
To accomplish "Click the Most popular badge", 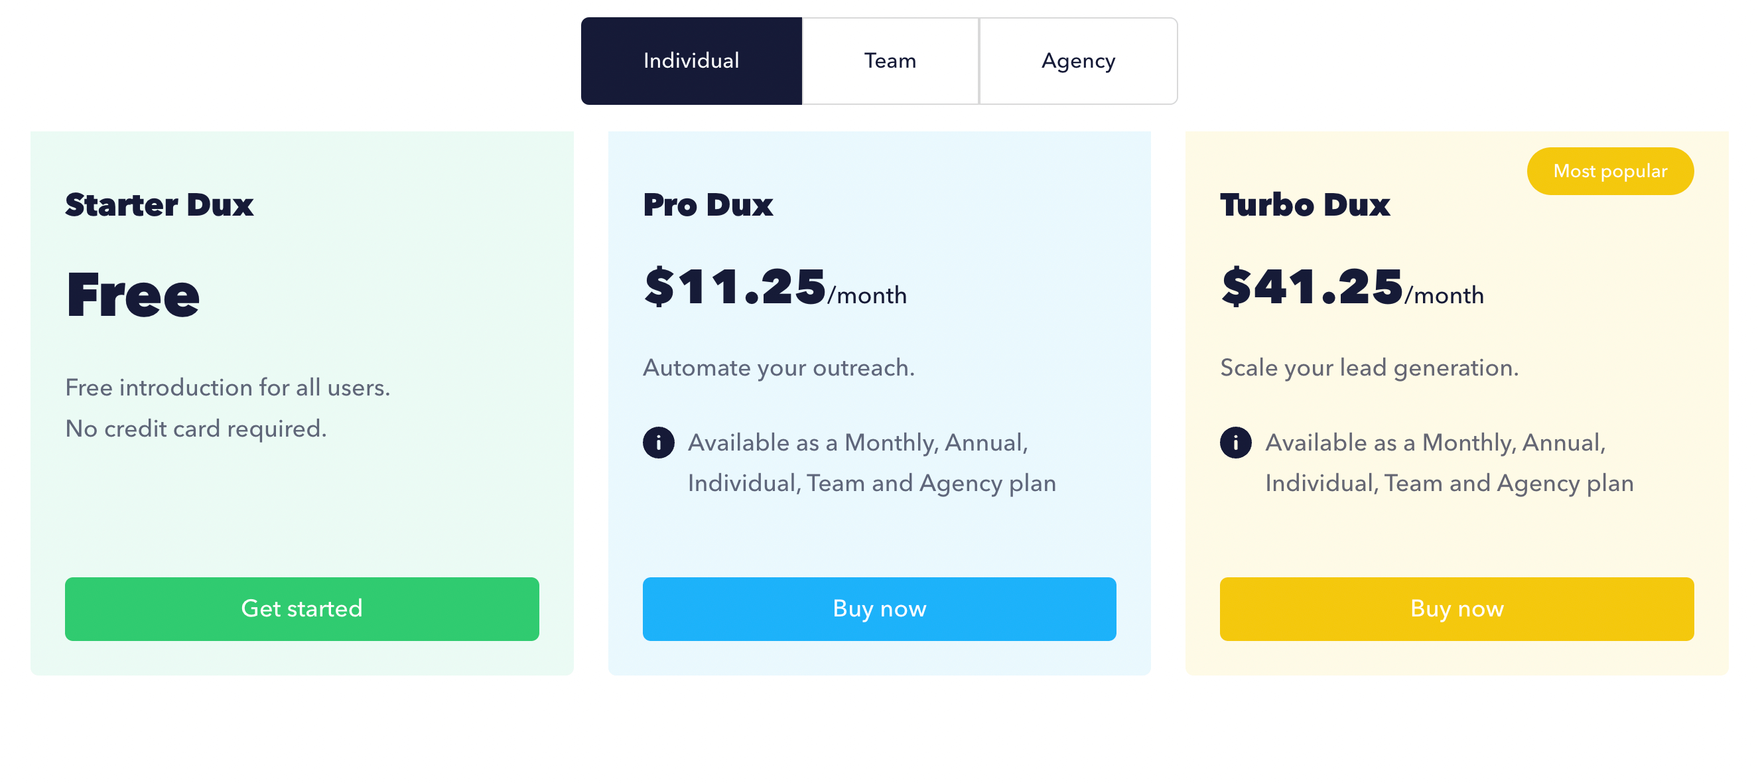I will 1609,171.
